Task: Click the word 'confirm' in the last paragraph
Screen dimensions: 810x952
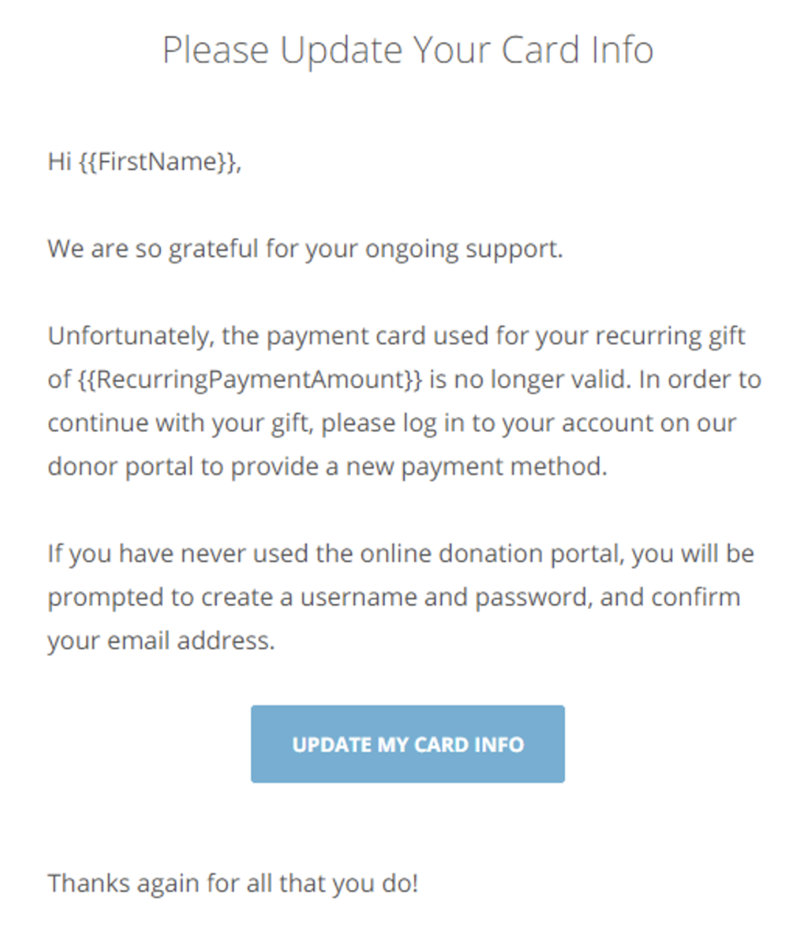Action: (696, 597)
